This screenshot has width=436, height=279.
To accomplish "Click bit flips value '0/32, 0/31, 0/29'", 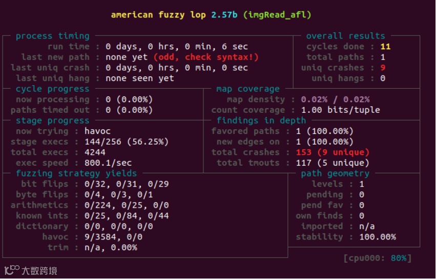I will (127, 184).
